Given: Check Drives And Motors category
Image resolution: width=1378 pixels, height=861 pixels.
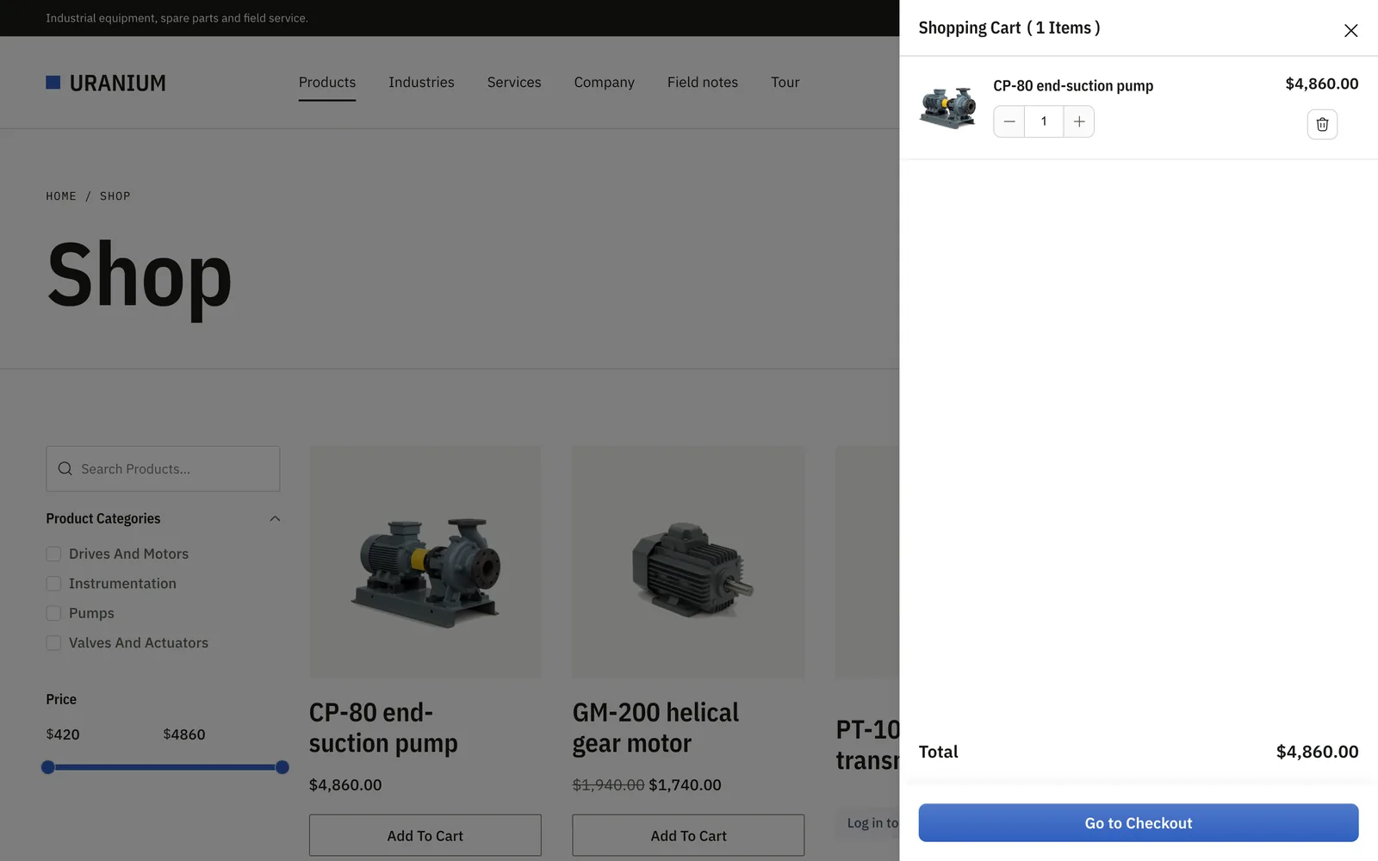Looking at the screenshot, I should point(53,554).
